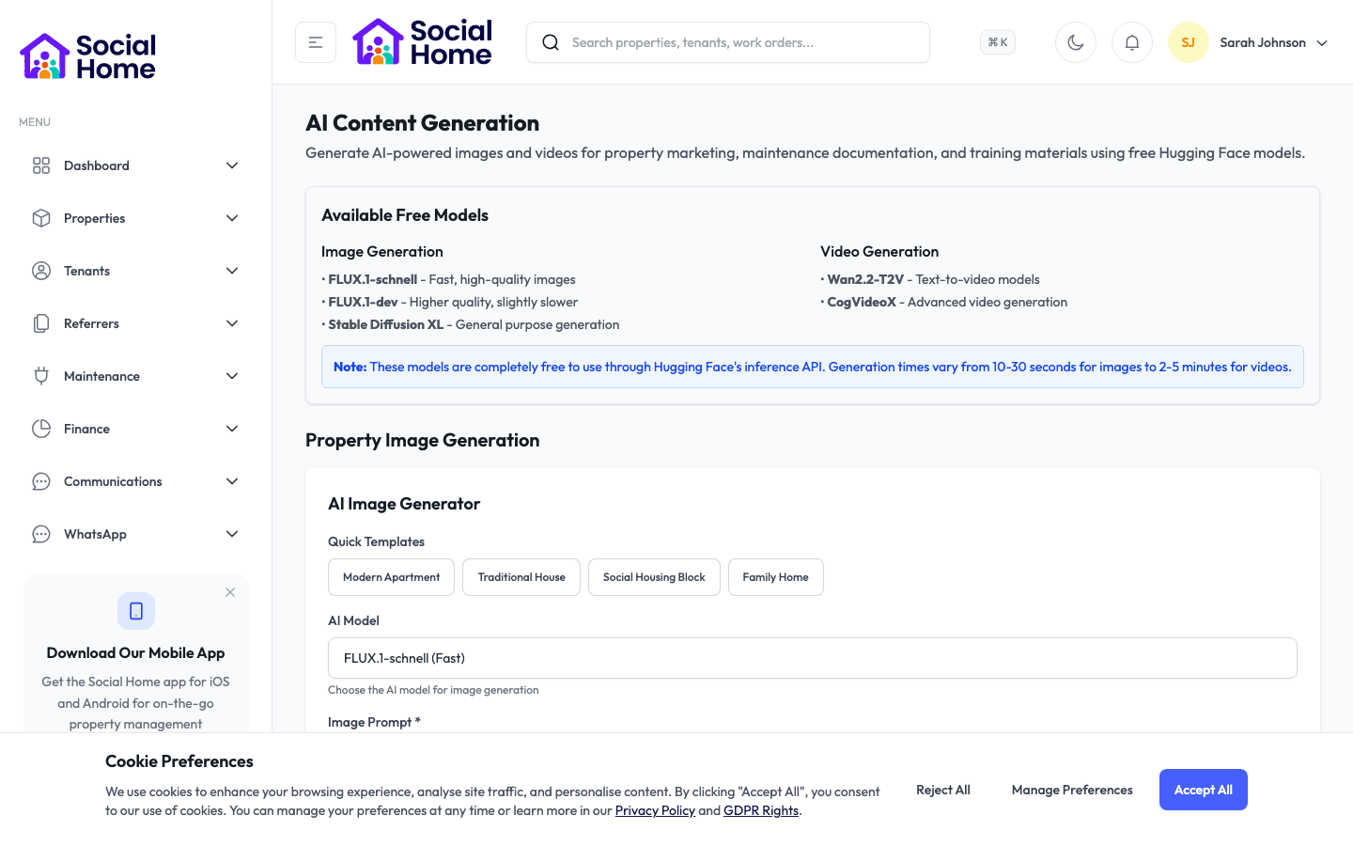
Task: Open WhatsApp section via its chat icon
Action: coord(41,533)
